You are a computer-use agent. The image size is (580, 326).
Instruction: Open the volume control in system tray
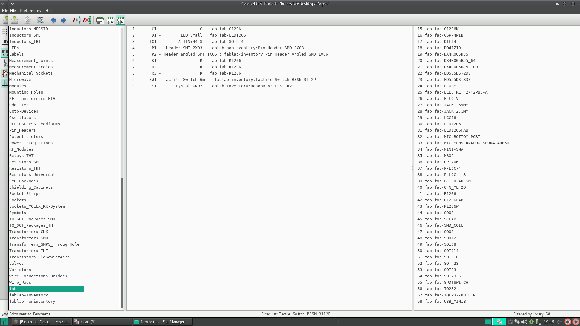524,322
